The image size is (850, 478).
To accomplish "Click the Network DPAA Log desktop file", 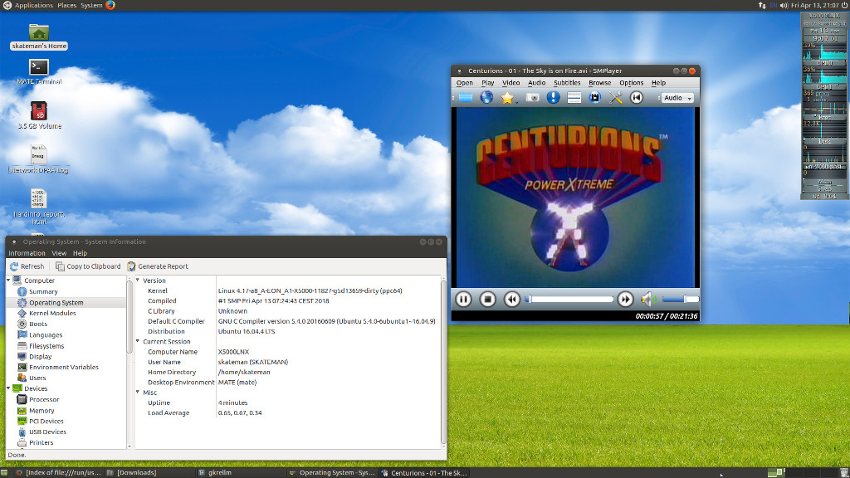I will point(38,159).
